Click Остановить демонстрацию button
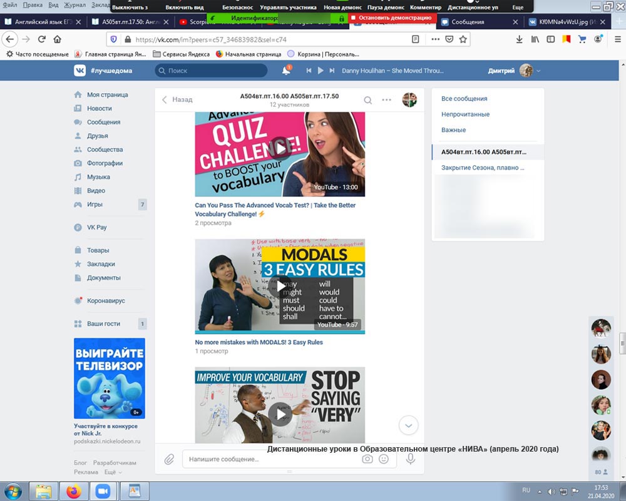The image size is (626, 501). coord(392,18)
